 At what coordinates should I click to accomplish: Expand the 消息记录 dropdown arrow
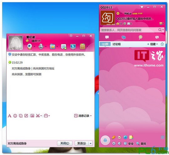point(91,116)
